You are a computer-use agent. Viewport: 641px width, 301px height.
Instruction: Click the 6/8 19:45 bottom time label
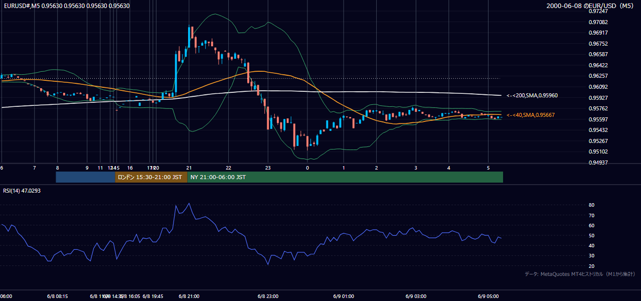(x=153, y=296)
